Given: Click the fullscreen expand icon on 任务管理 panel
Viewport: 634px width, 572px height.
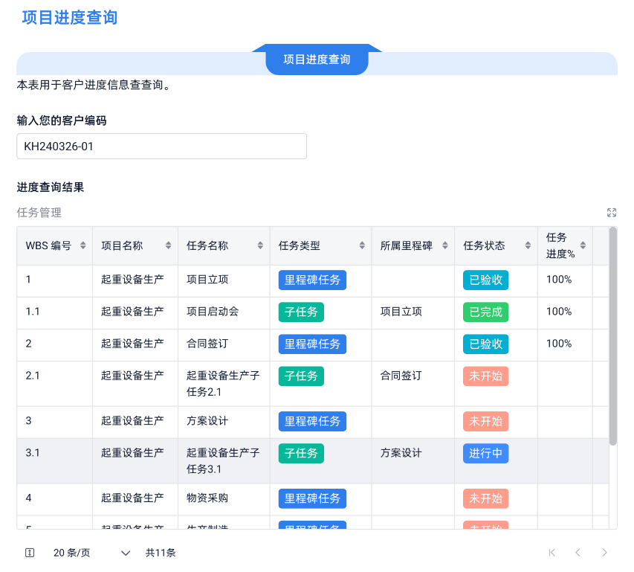Looking at the screenshot, I should (x=612, y=213).
